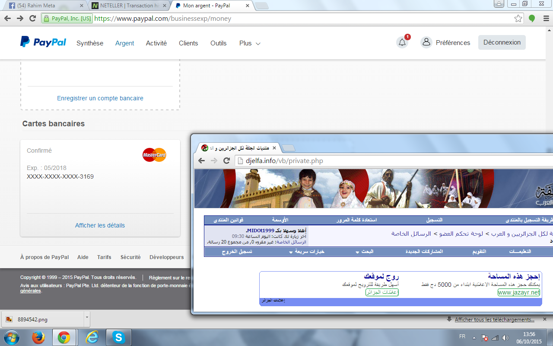
Task: Open the network signal tray icon
Action: point(495,337)
